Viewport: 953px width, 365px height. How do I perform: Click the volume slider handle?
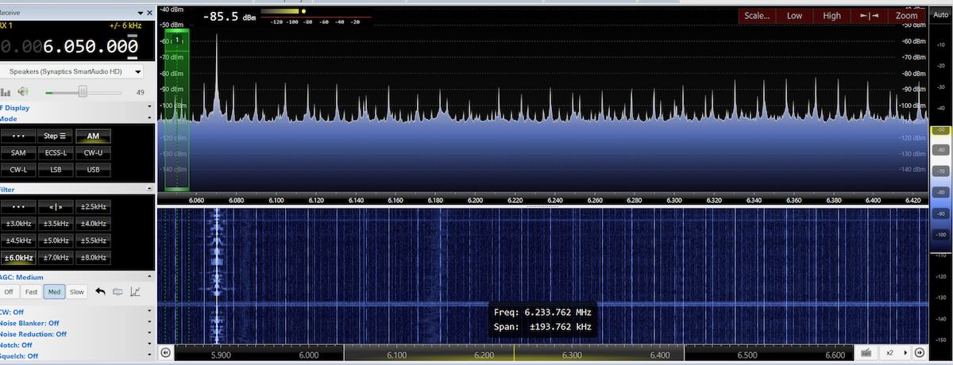[82, 92]
